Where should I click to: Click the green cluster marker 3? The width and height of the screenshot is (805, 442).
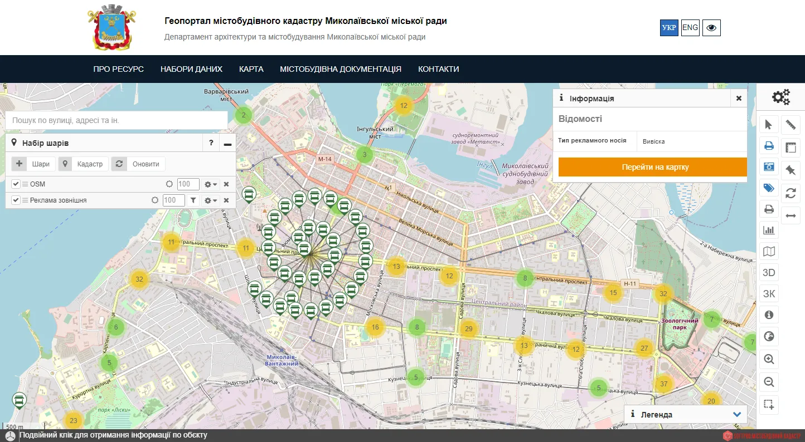(x=365, y=155)
